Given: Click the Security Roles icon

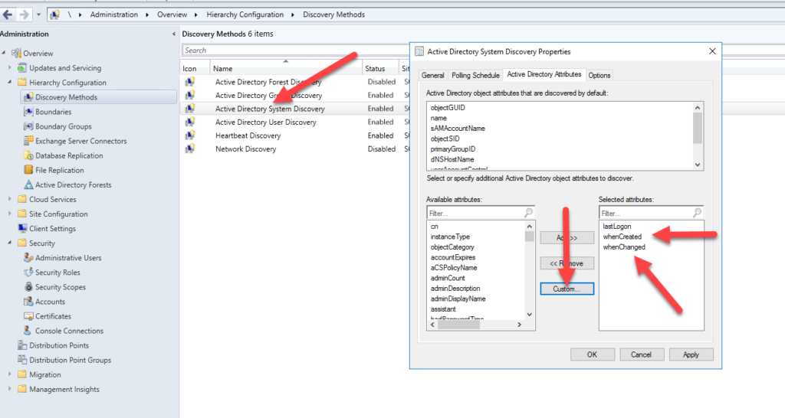Looking at the screenshot, I should click(28, 272).
